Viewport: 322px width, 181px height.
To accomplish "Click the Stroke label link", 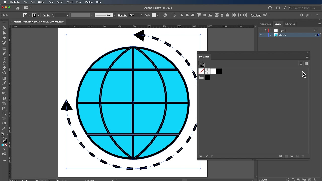I will click(x=46, y=15).
